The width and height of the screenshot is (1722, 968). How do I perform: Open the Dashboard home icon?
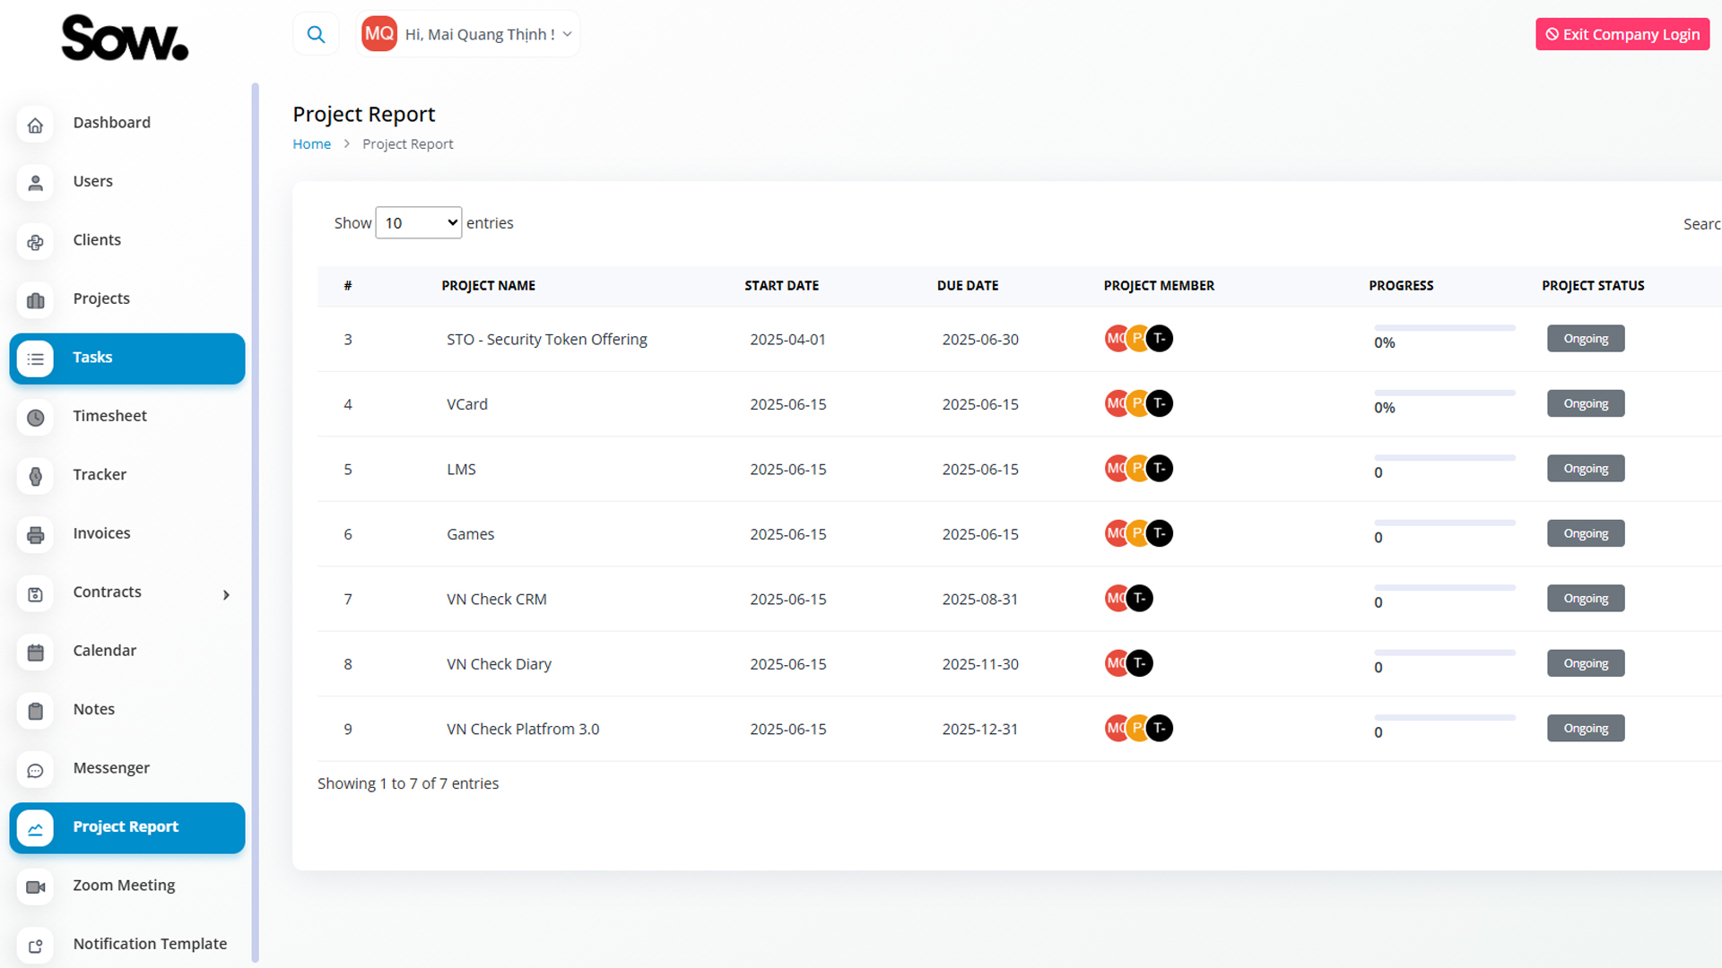click(x=36, y=124)
